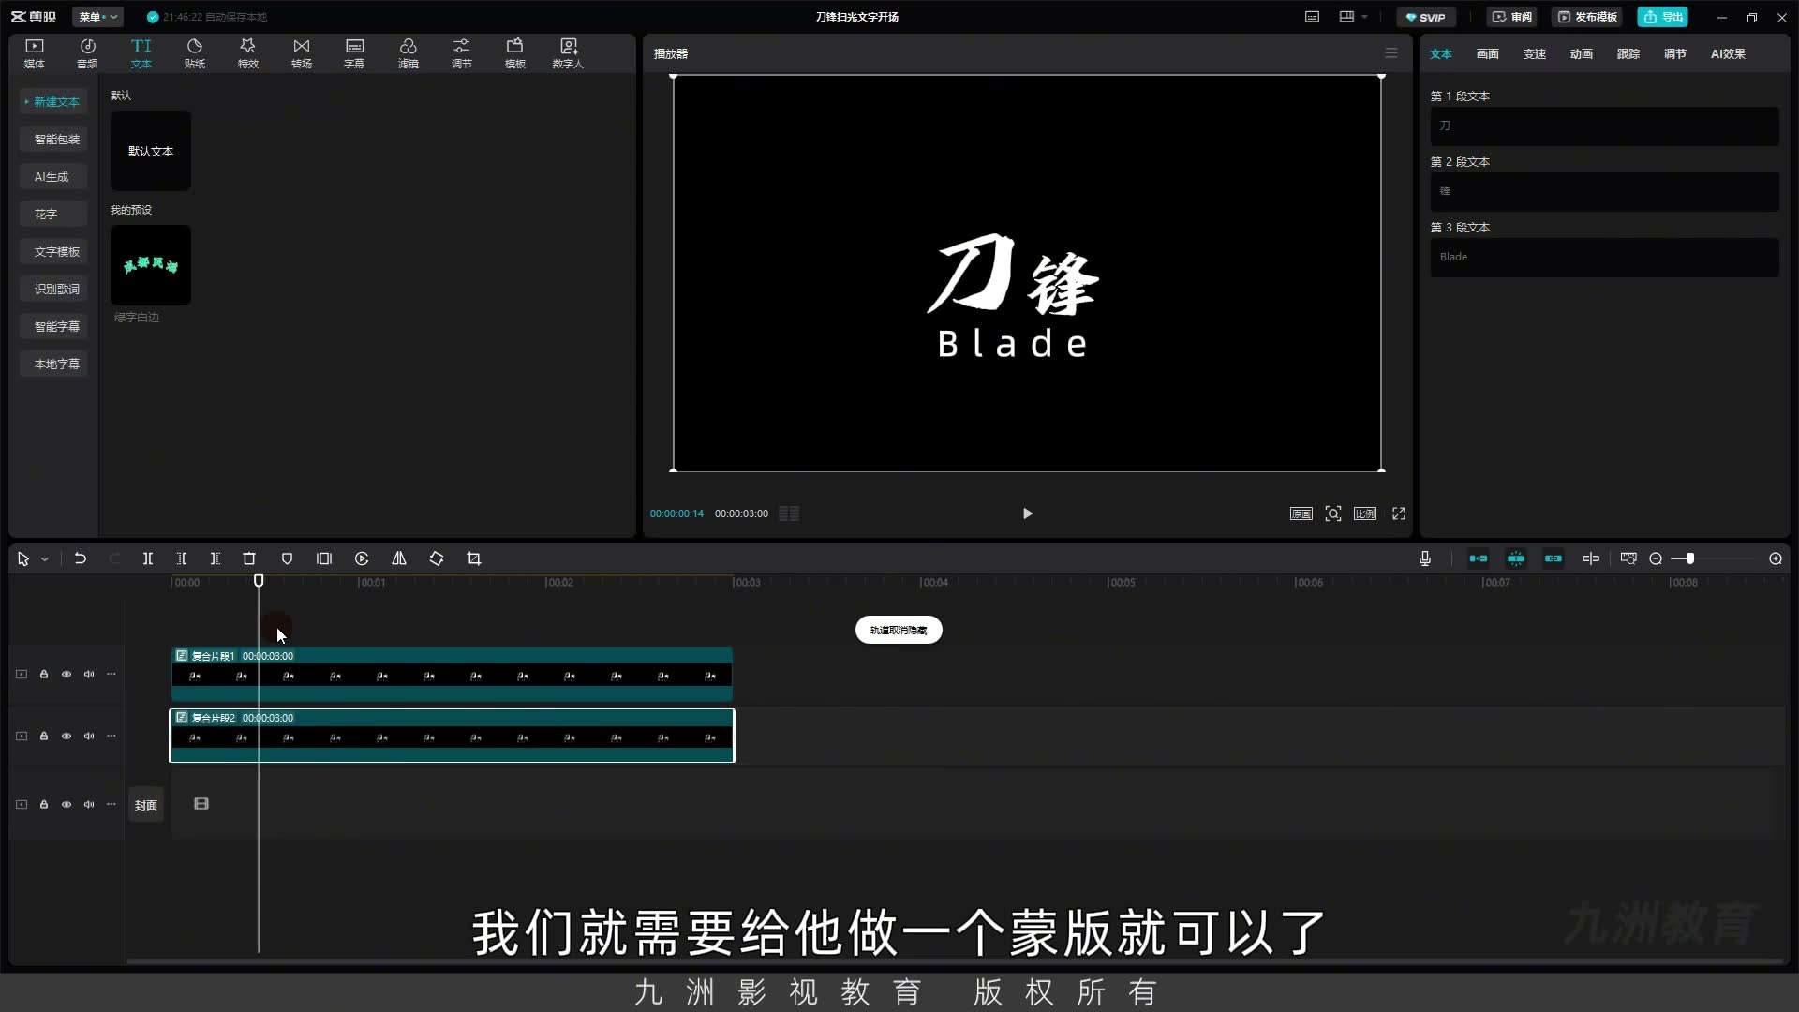The image size is (1799, 1012).
Task: Open the 比例 aspect ratio selector
Action: (1365, 513)
